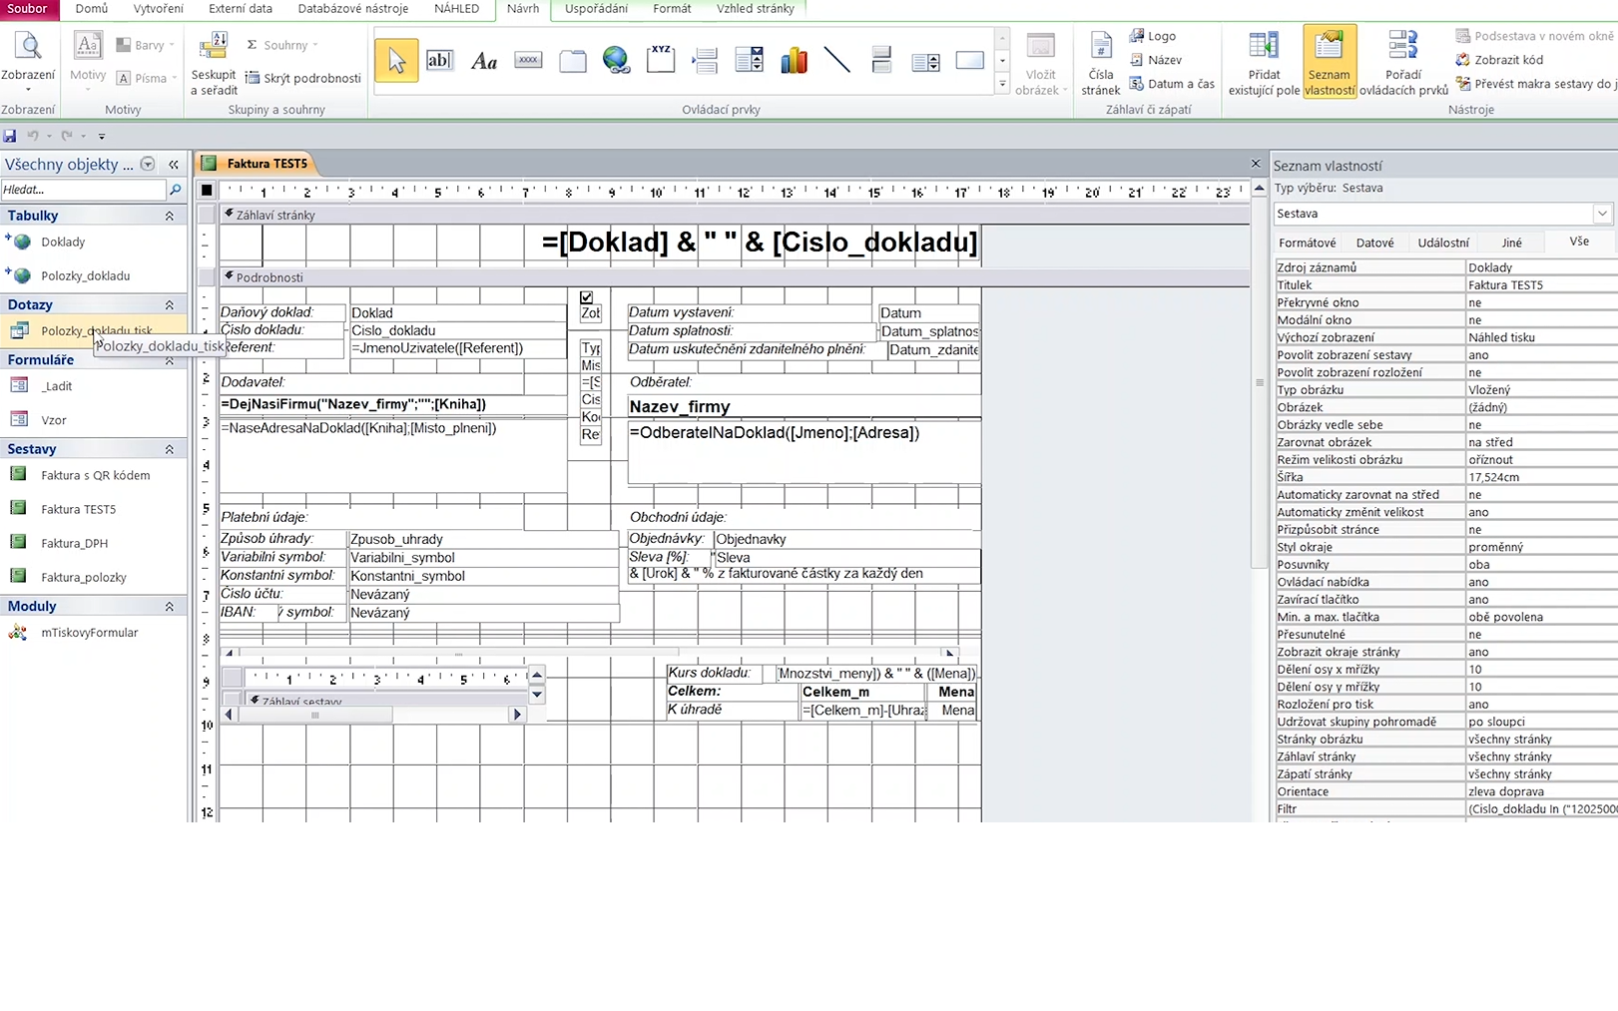Image resolution: width=1618 pixels, height=1011 pixels.
Task: Collapse the Tabulky group in navigation
Action: coord(169,216)
